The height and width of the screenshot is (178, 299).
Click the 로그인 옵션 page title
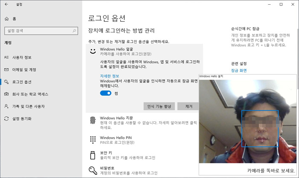point(107,18)
